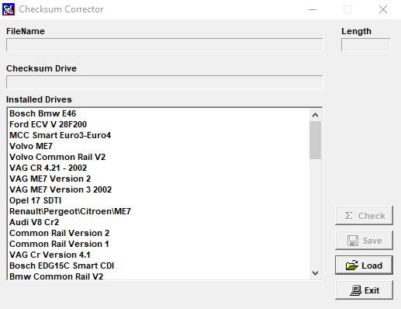
Task: Click into the Length field
Action: (366, 45)
